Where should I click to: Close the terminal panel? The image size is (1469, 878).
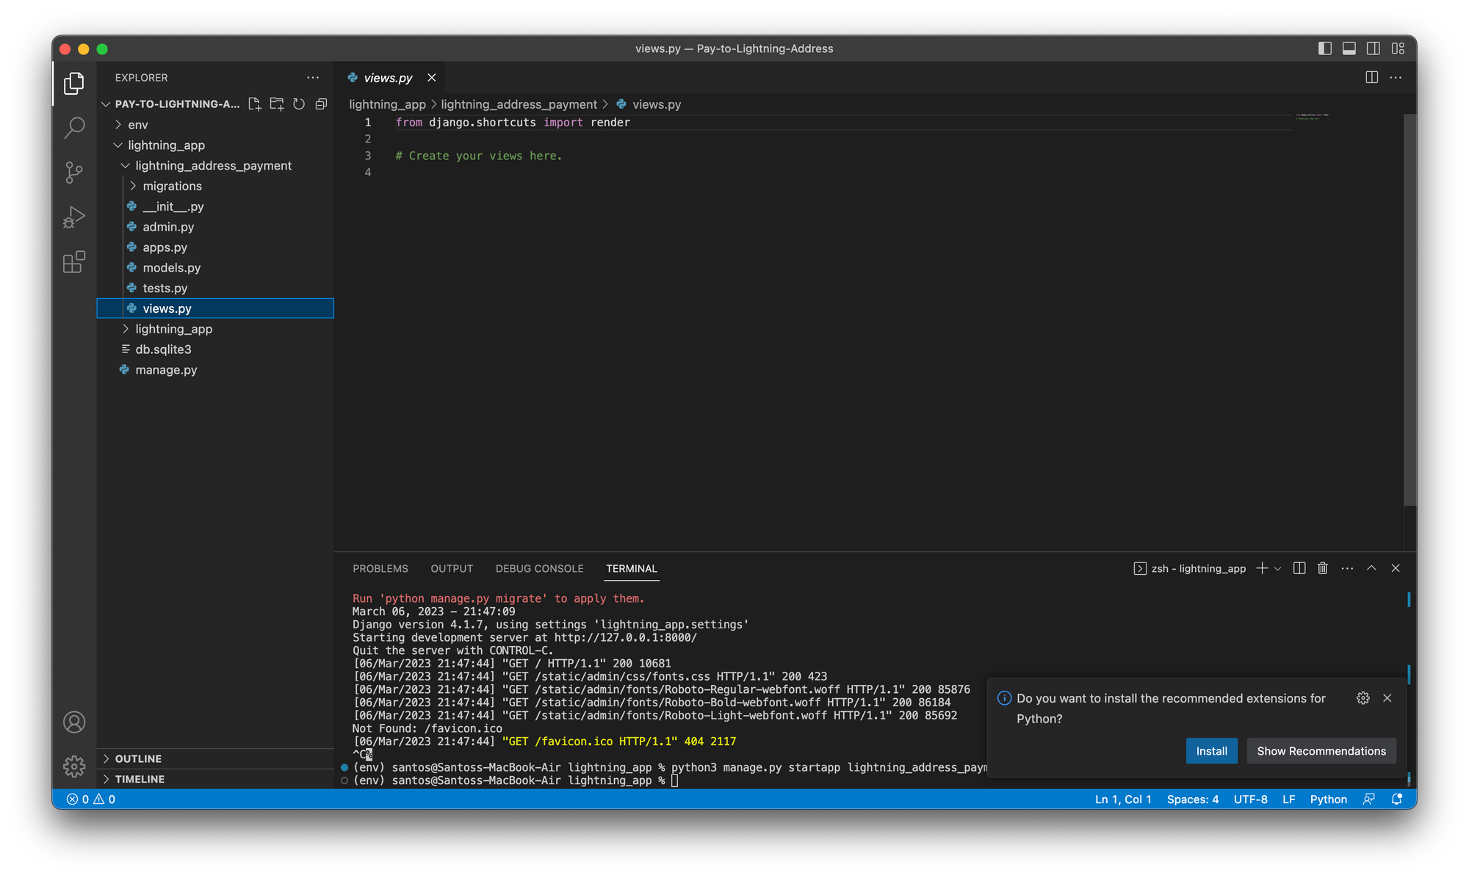tap(1396, 568)
